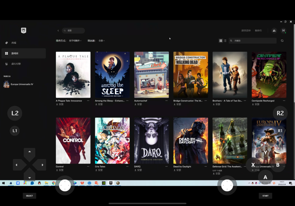Screen dimensions: 295x206
Task: Open the wishlist (愿望清单) link
Action: (246, 31)
